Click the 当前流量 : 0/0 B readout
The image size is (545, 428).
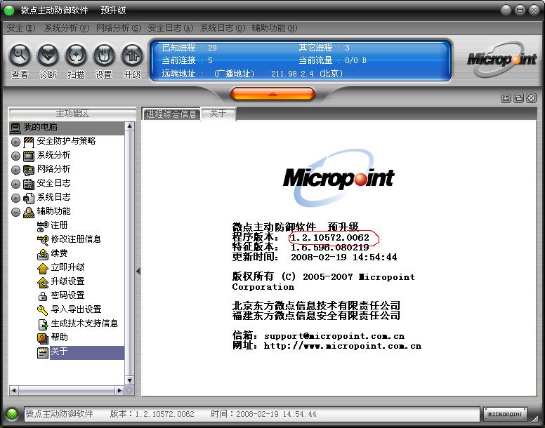click(x=333, y=60)
